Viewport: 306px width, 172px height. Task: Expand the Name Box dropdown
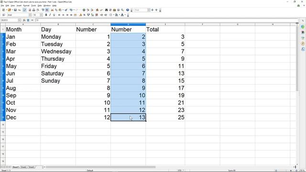[x=19, y=20]
